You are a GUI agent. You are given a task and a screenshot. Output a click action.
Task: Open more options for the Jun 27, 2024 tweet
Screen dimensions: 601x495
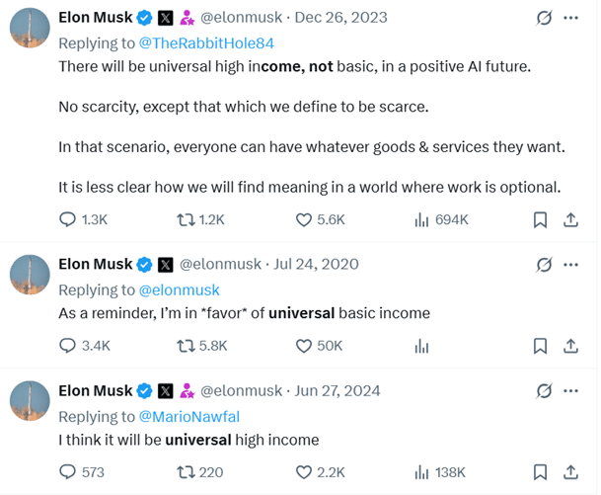tap(570, 391)
